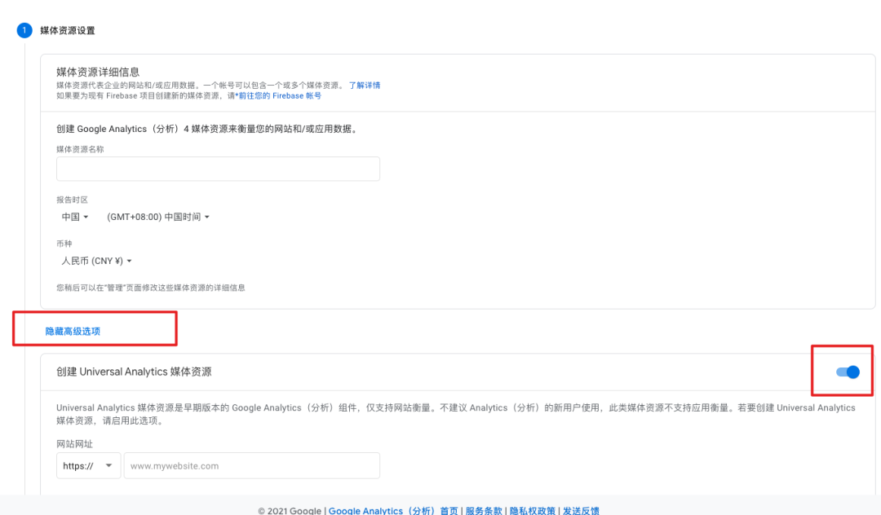Open the https:// scheme selector
The image size is (881, 515).
[88, 465]
